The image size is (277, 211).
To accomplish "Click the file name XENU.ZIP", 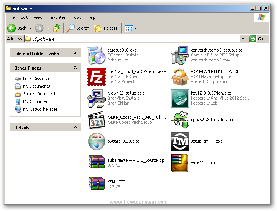I will pyautogui.click(x=116, y=182).
